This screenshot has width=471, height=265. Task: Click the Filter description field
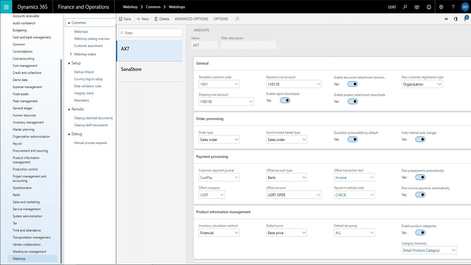click(x=249, y=45)
